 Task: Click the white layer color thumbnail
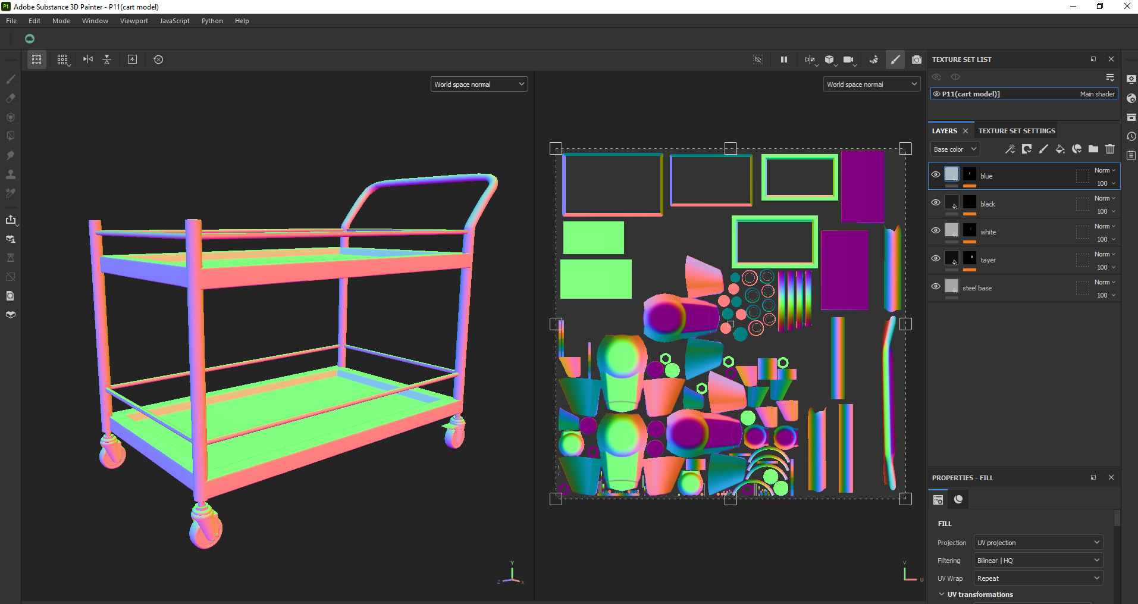click(952, 230)
